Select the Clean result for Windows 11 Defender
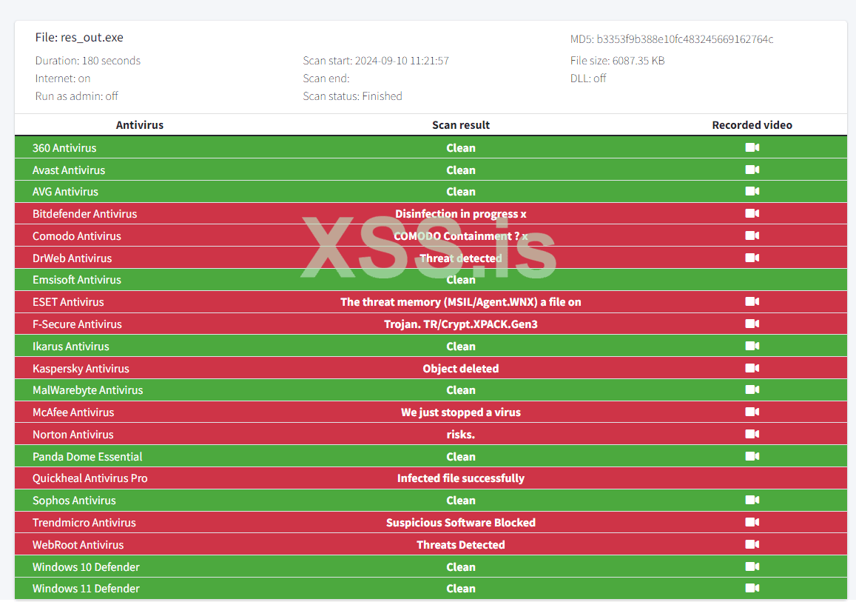Screen dimensions: 856x602 click(461, 589)
